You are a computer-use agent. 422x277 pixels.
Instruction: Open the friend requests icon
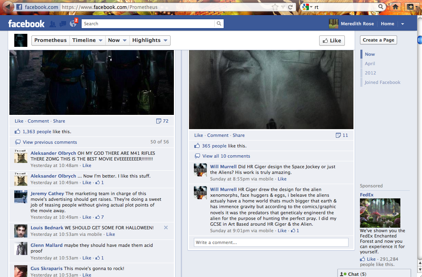(x=53, y=24)
